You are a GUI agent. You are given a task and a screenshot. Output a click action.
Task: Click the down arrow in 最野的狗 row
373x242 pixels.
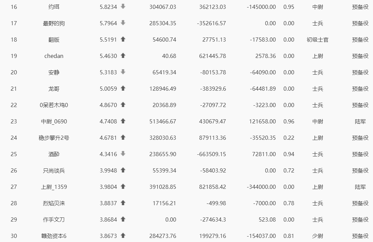123,23
